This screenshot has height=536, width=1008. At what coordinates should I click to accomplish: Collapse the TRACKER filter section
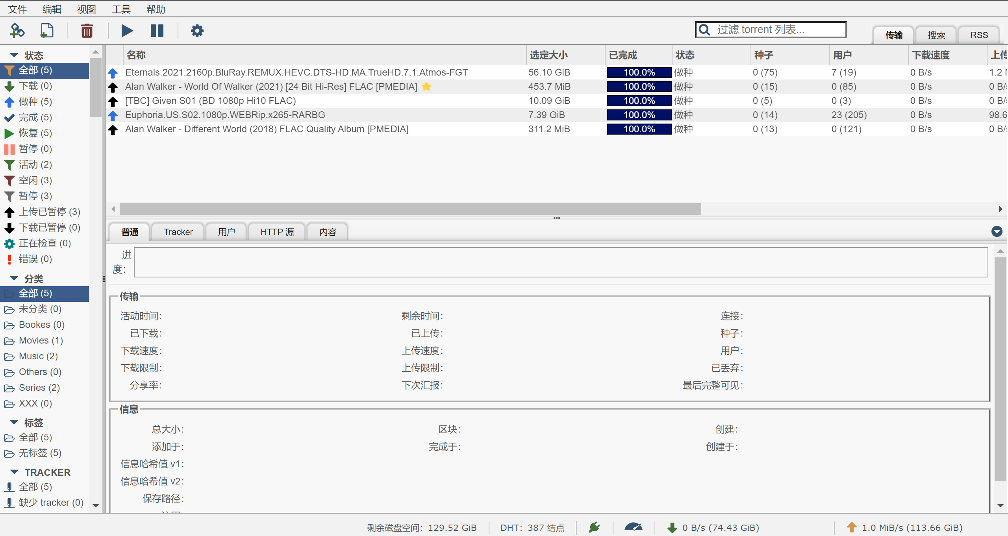point(15,472)
